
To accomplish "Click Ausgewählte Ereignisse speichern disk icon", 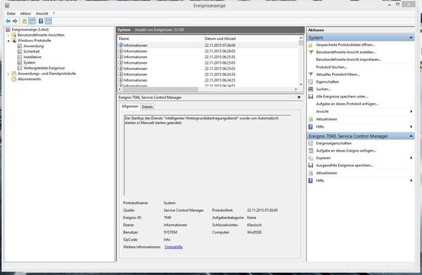I will pyautogui.click(x=311, y=166).
